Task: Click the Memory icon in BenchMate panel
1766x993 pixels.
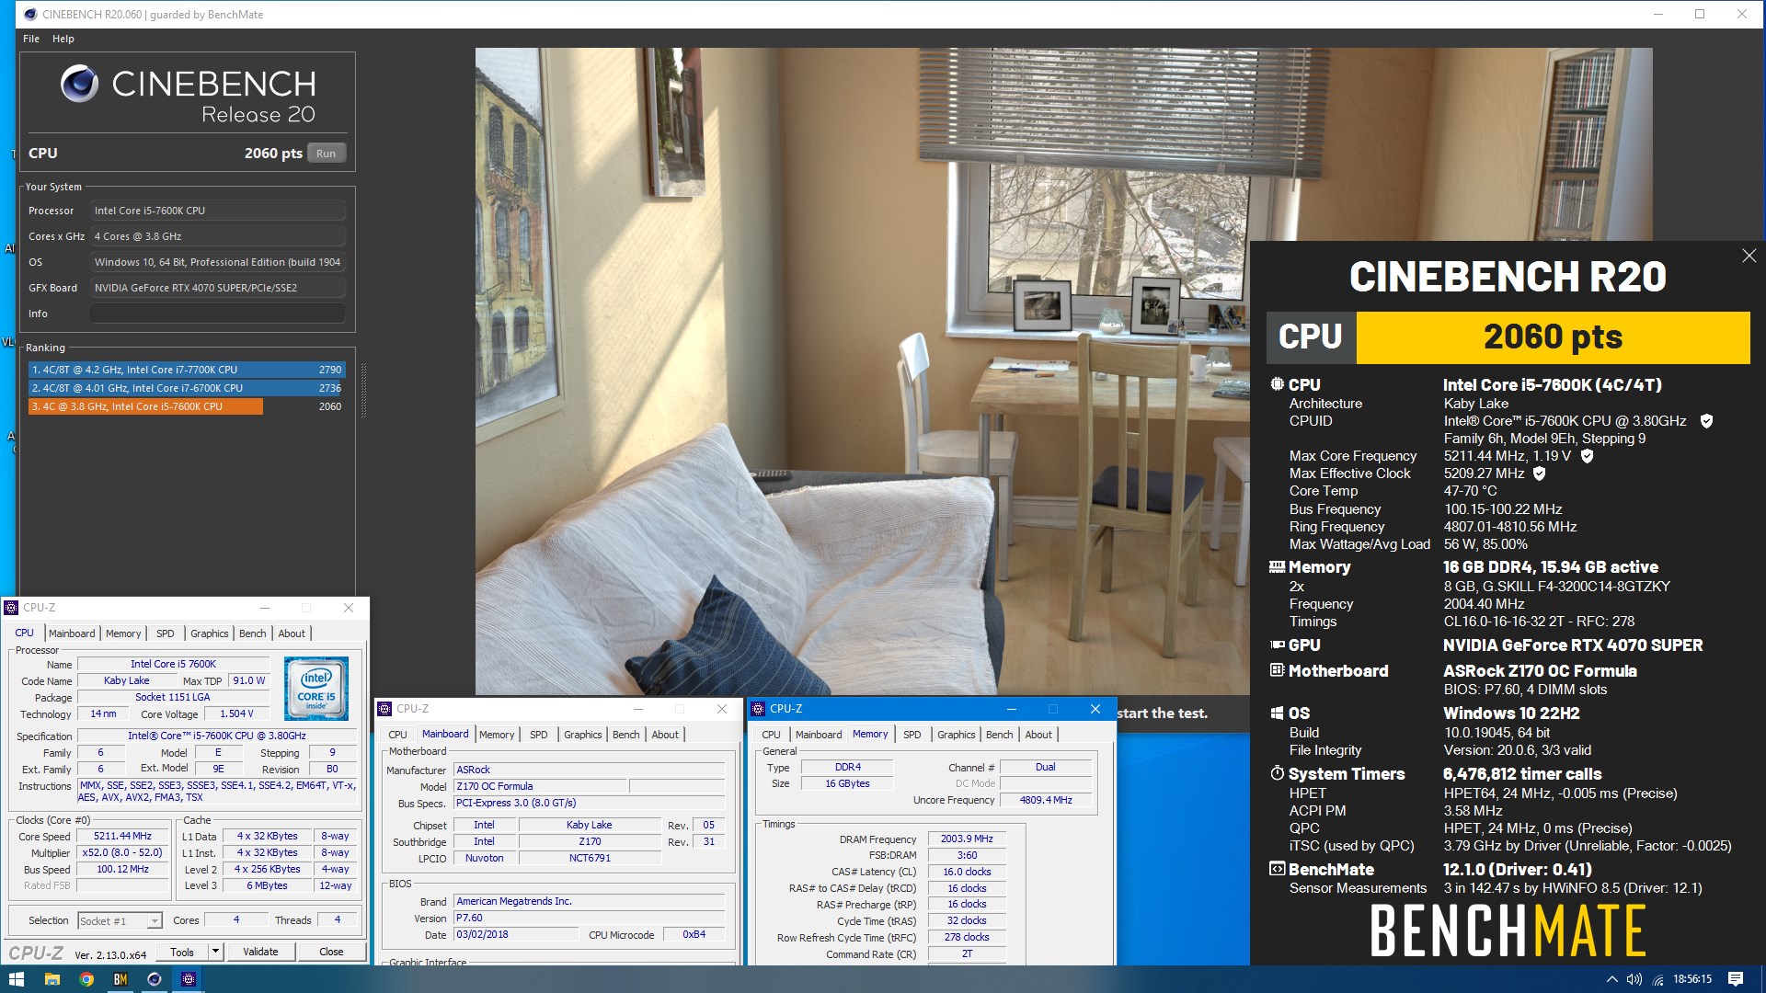Action: [x=1277, y=567]
